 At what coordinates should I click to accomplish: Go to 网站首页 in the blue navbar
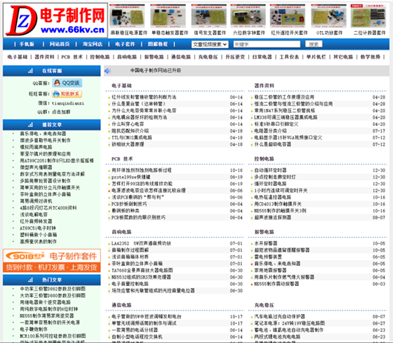point(59,44)
